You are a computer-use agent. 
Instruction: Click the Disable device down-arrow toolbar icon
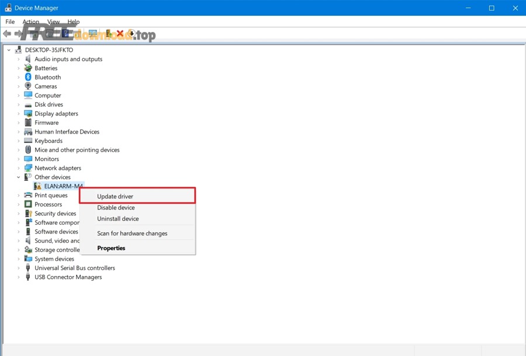click(x=132, y=33)
